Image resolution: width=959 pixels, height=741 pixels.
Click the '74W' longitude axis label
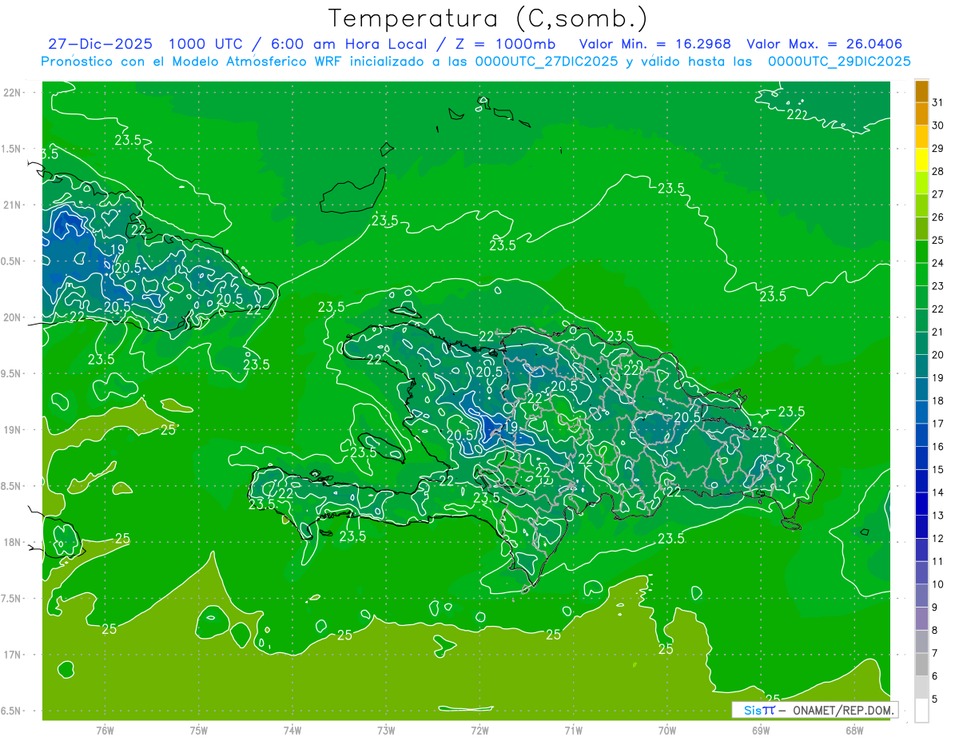click(x=292, y=730)
